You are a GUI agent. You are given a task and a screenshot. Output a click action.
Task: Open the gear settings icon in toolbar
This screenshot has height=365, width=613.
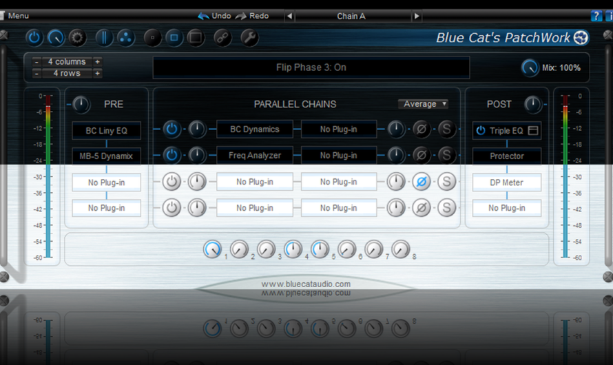click(x=77, y=38)
